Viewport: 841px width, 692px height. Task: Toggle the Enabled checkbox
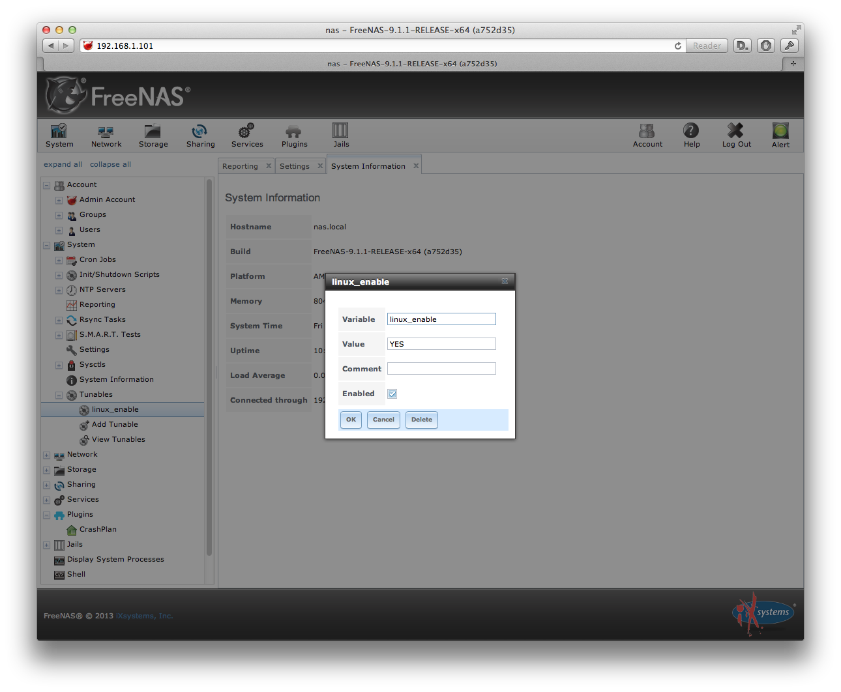point(392,394)
